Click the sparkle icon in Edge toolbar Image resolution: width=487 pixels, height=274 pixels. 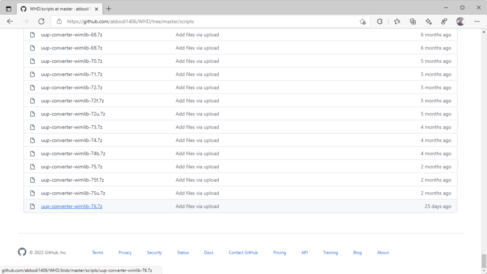pos(429,21)
